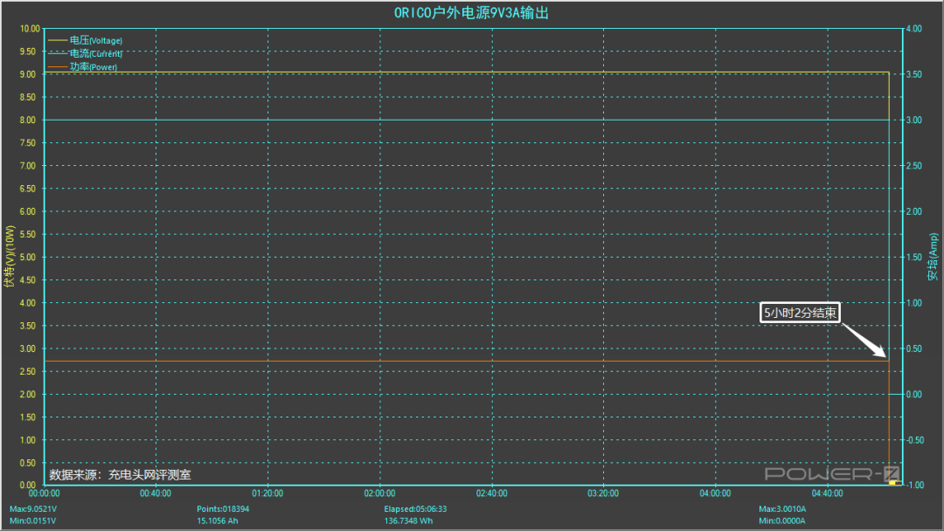Viewport: 944px width, 531px height.
Task: Click the orange power legend line swatch
Action: (58, 66)
